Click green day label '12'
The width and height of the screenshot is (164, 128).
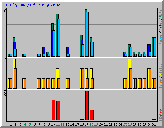point(62,124)
